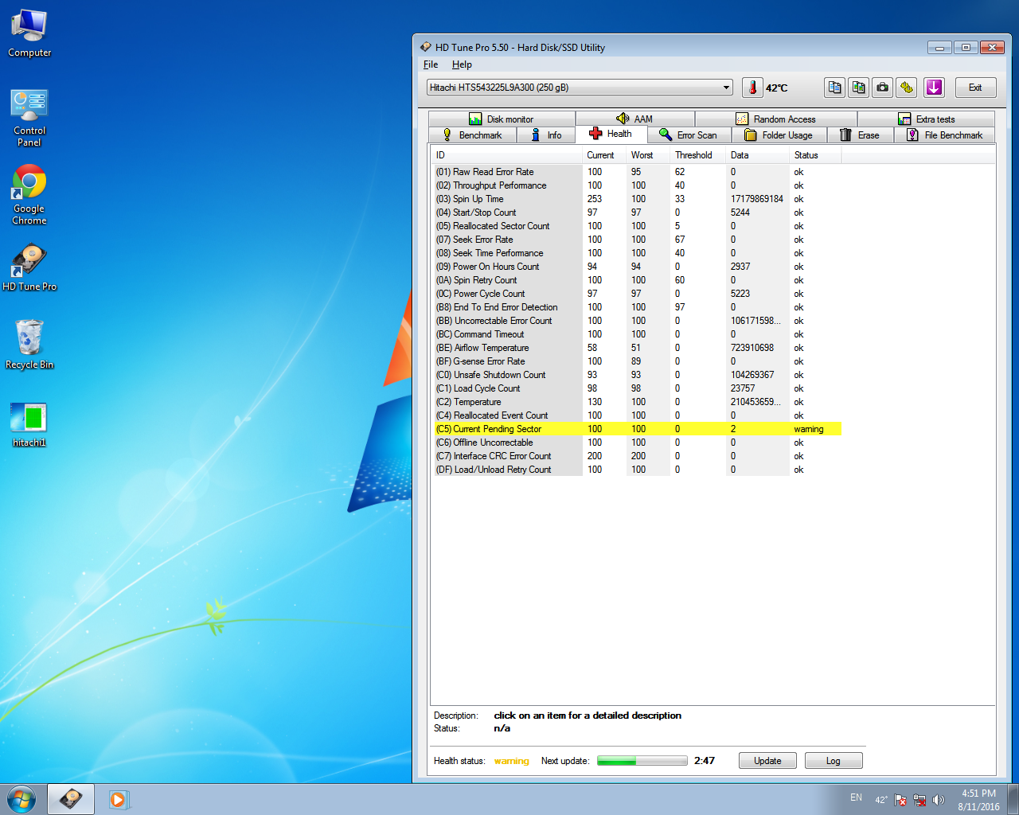The image size is (1019, 815).
Task: Click the Windows Start button
Action: [21, 798]
